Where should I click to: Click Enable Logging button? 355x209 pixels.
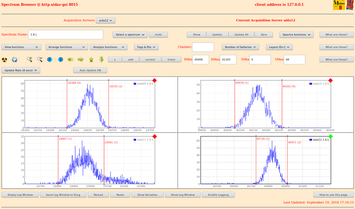(x=218, y=195)
